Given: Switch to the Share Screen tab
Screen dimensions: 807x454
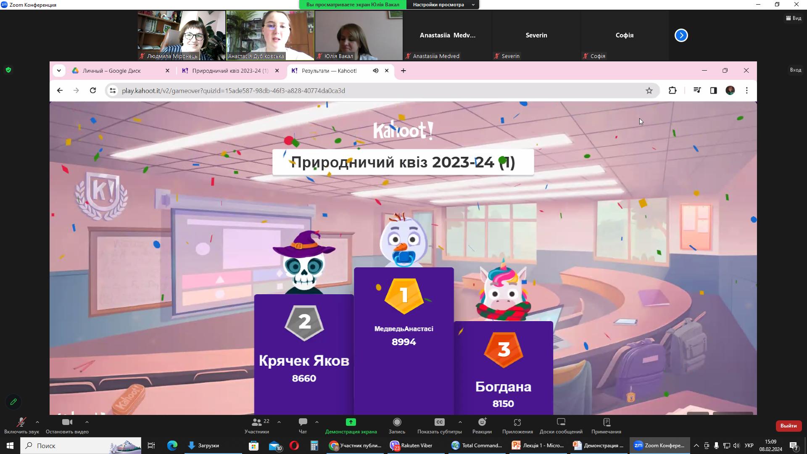Looking at the screenshot, I should [x=351, y=425].
